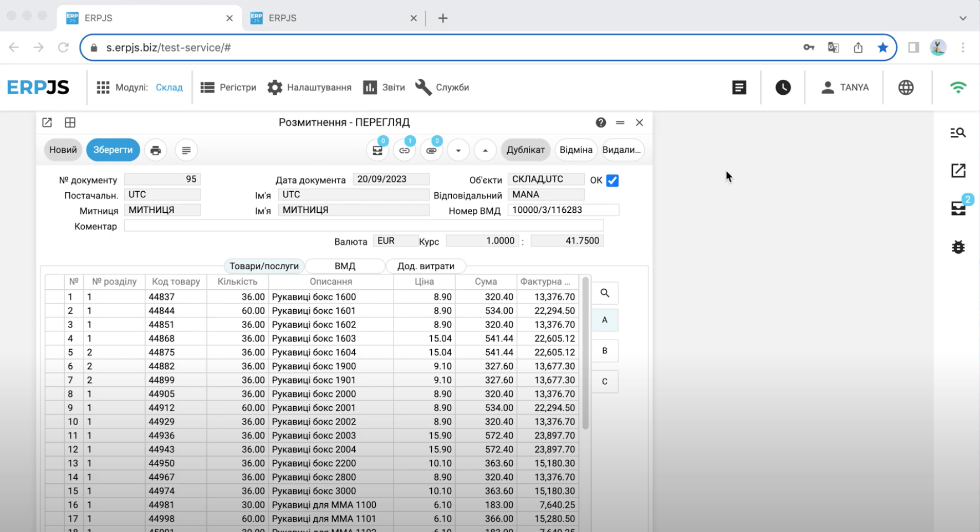This screenshot has width=980, height=532.
Task: Open the list menu icon beside print
Action: point(186,150)
